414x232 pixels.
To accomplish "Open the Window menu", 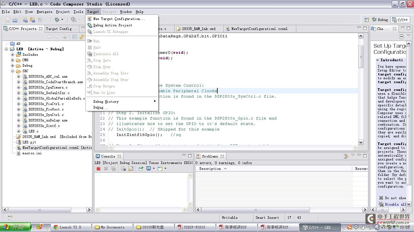I will 126,12.
